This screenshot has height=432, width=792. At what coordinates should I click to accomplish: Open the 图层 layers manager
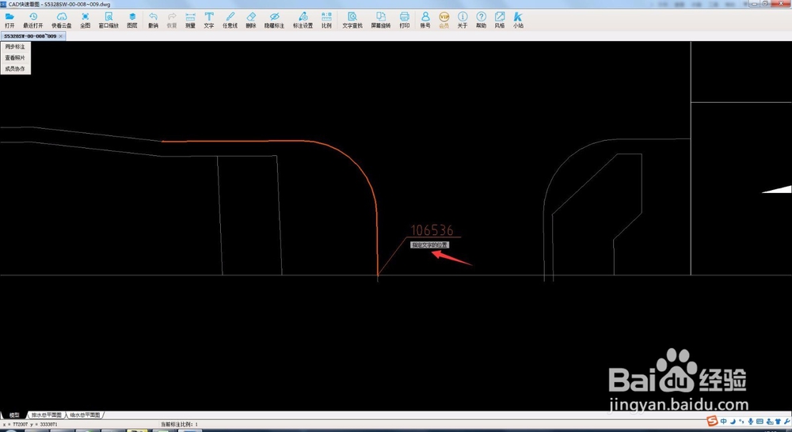pyautogui.click(x=132, y=21)
